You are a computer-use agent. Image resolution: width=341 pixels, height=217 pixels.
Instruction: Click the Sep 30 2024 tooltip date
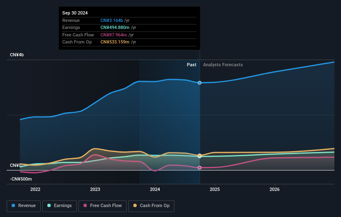coord(75,13)
